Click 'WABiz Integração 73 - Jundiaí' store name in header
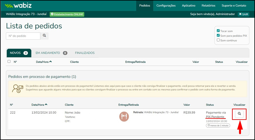The width and height of the screenshot is (255, 140). pos(26,14)
